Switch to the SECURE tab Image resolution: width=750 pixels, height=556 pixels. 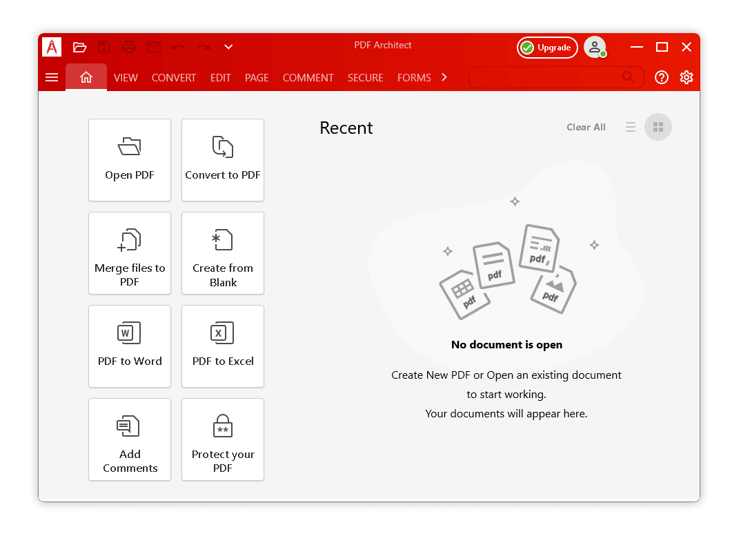[x=365, y=78]
